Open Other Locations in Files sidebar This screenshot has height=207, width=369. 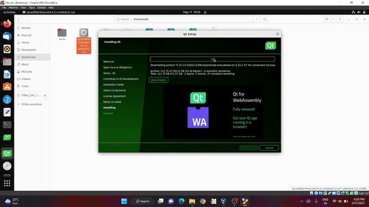point(32,104)
